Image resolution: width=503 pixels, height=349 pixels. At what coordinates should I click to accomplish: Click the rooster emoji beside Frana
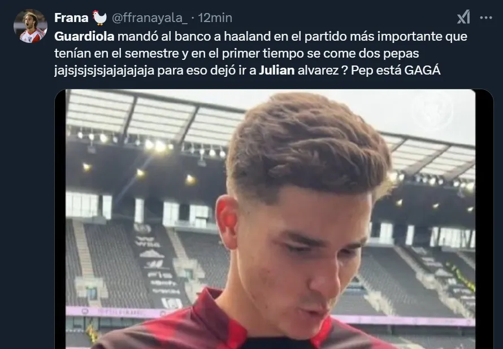[x=99, y=18]
